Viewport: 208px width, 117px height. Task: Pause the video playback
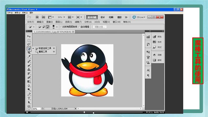(27, 112)
